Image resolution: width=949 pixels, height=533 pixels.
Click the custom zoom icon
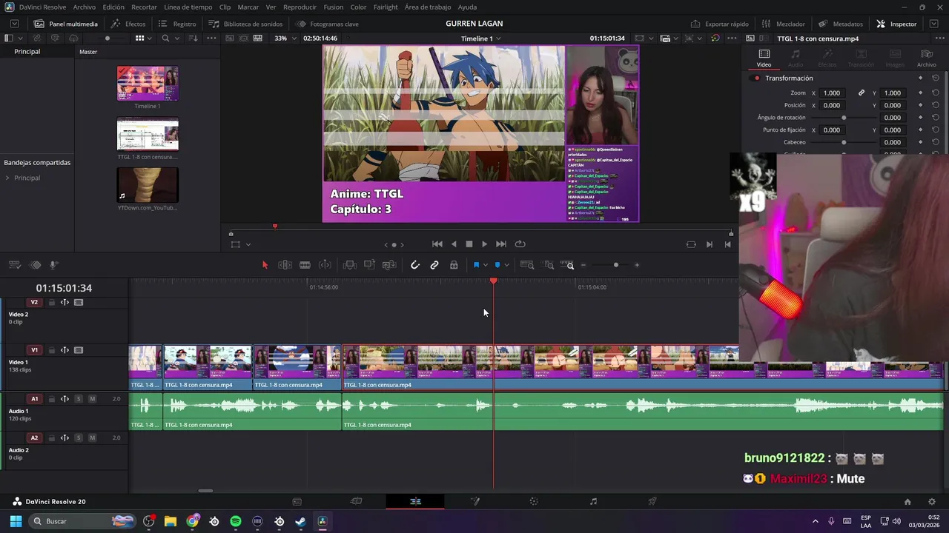pos(567,265)
